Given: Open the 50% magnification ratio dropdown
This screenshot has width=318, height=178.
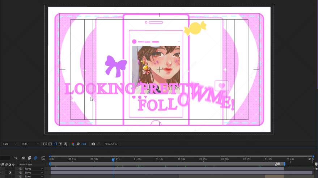Looking at the screenshot, I should click(9, 144).
